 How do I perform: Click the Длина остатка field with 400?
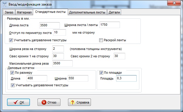coord(37,78)
